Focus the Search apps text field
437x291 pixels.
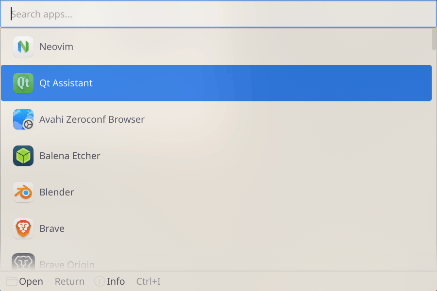click(x=218, y=14)
